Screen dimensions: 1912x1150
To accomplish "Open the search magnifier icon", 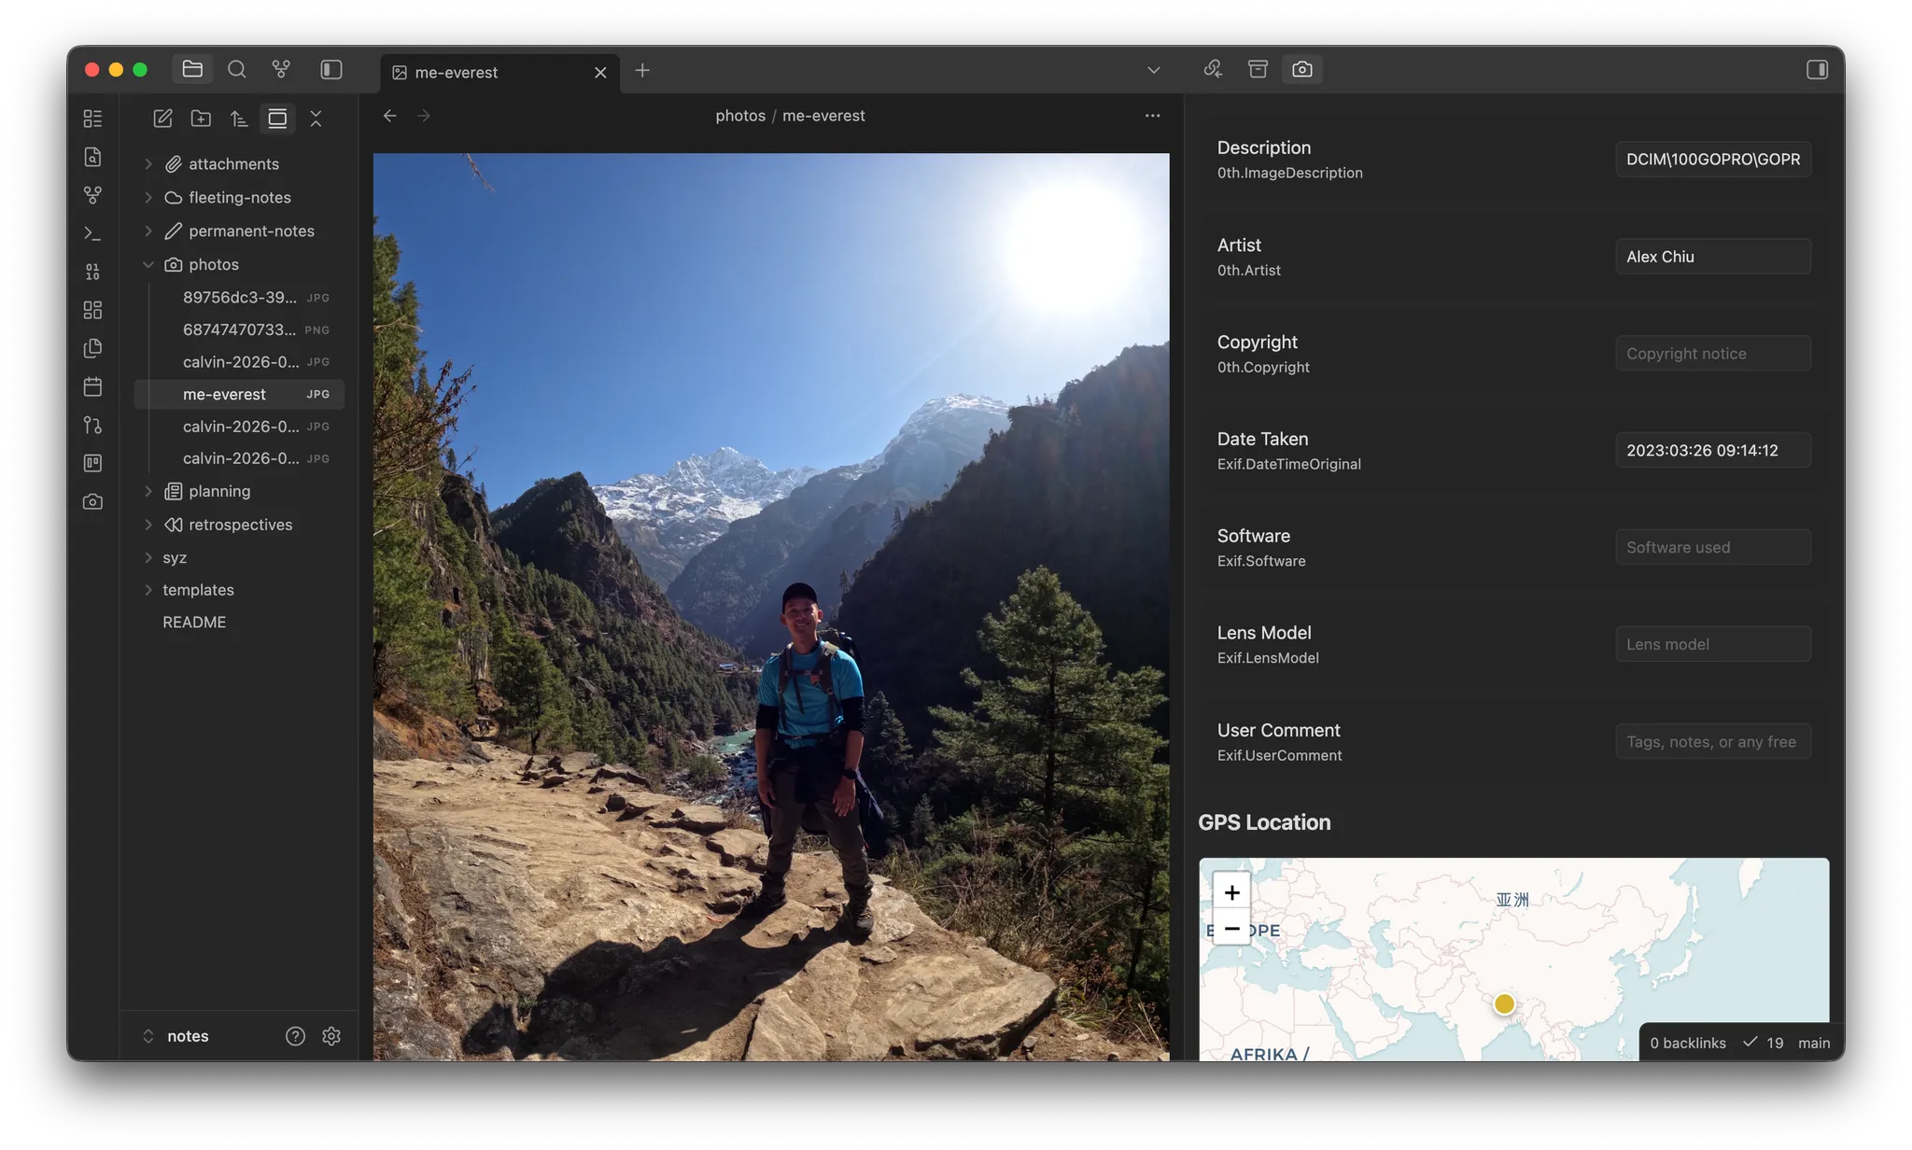I will coord(237,69).
